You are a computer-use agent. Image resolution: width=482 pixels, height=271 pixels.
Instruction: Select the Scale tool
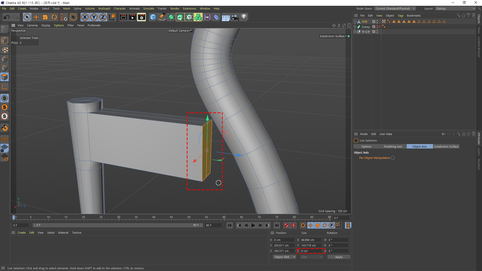(45, 17)
